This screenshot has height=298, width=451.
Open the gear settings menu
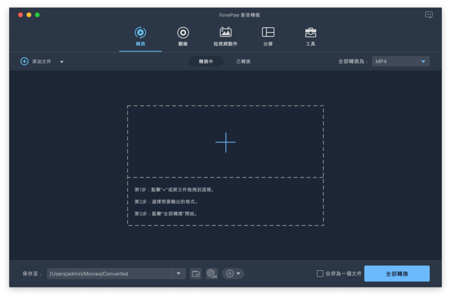point(233,273)
